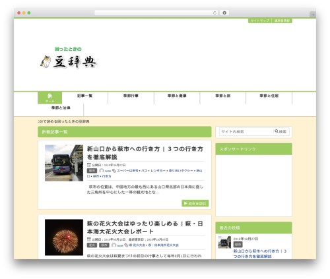Open the 萩の花火大会はゆったり楽しめる article title
The image size is (330, 279).
point(145,228)
